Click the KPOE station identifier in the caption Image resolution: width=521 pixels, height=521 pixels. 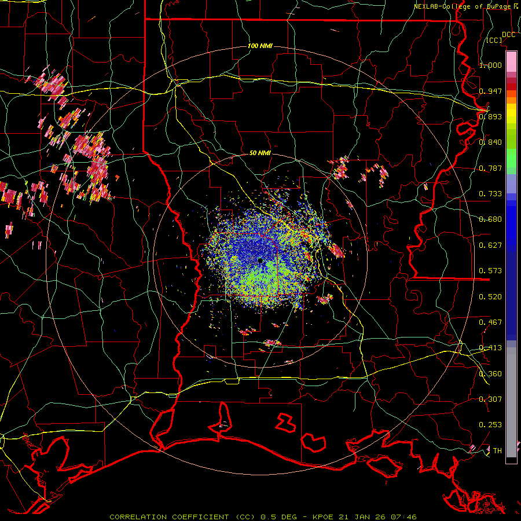click(x=324, y=517)
